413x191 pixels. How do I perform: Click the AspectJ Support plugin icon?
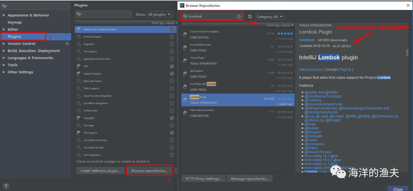point(78,74)
